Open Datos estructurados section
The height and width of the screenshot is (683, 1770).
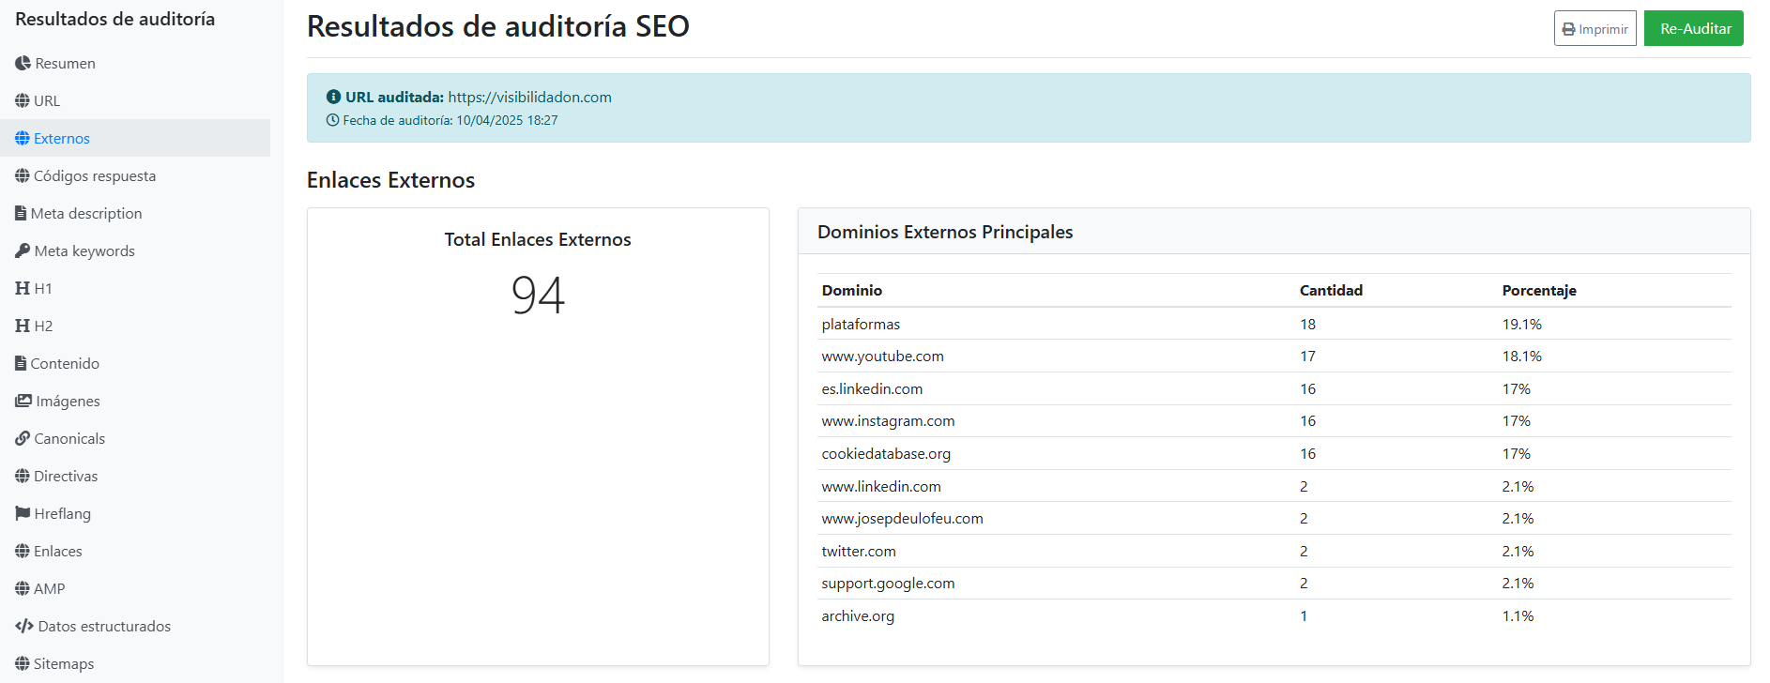(135, 626)
